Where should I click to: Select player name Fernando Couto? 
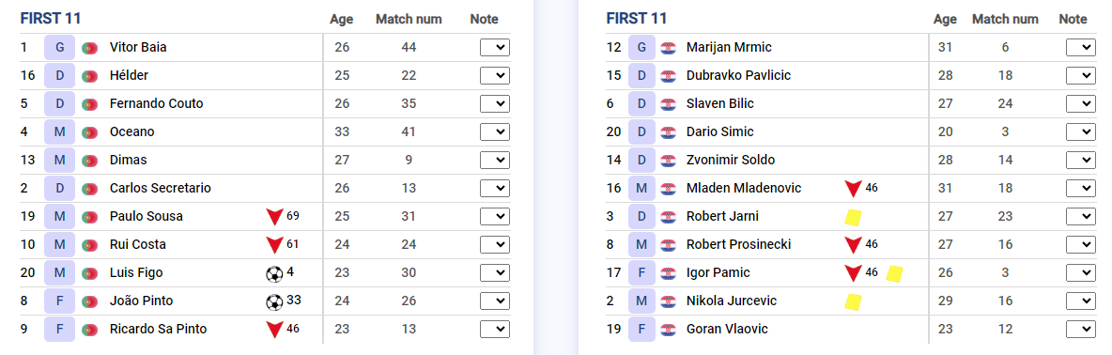tap(156, 103)
